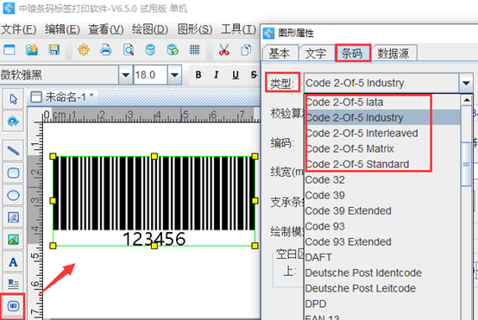The height and width of the screenshot is (320, 478).
Task: Choose Deutsche Post Leitcode
Action: tap(382, 289)
